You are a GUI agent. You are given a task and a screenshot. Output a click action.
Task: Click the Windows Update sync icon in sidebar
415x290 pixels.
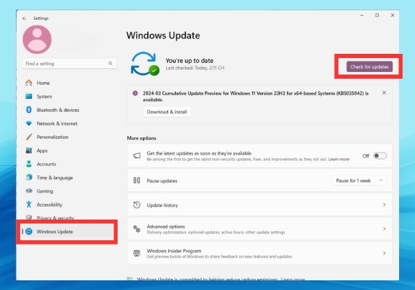pyautogui.click(x=29, y=231)
